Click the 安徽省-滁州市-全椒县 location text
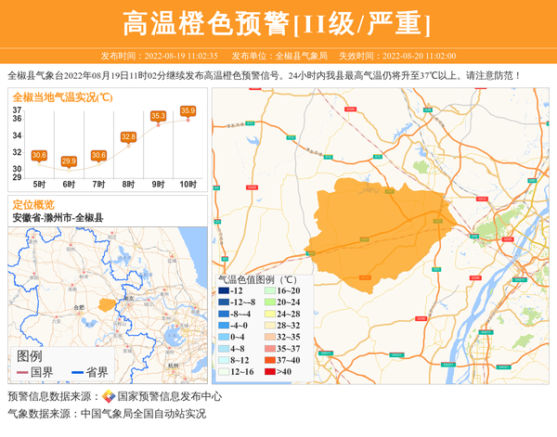Screen dimensions: 557x437 pyautogui.click(x=58, y=217)
